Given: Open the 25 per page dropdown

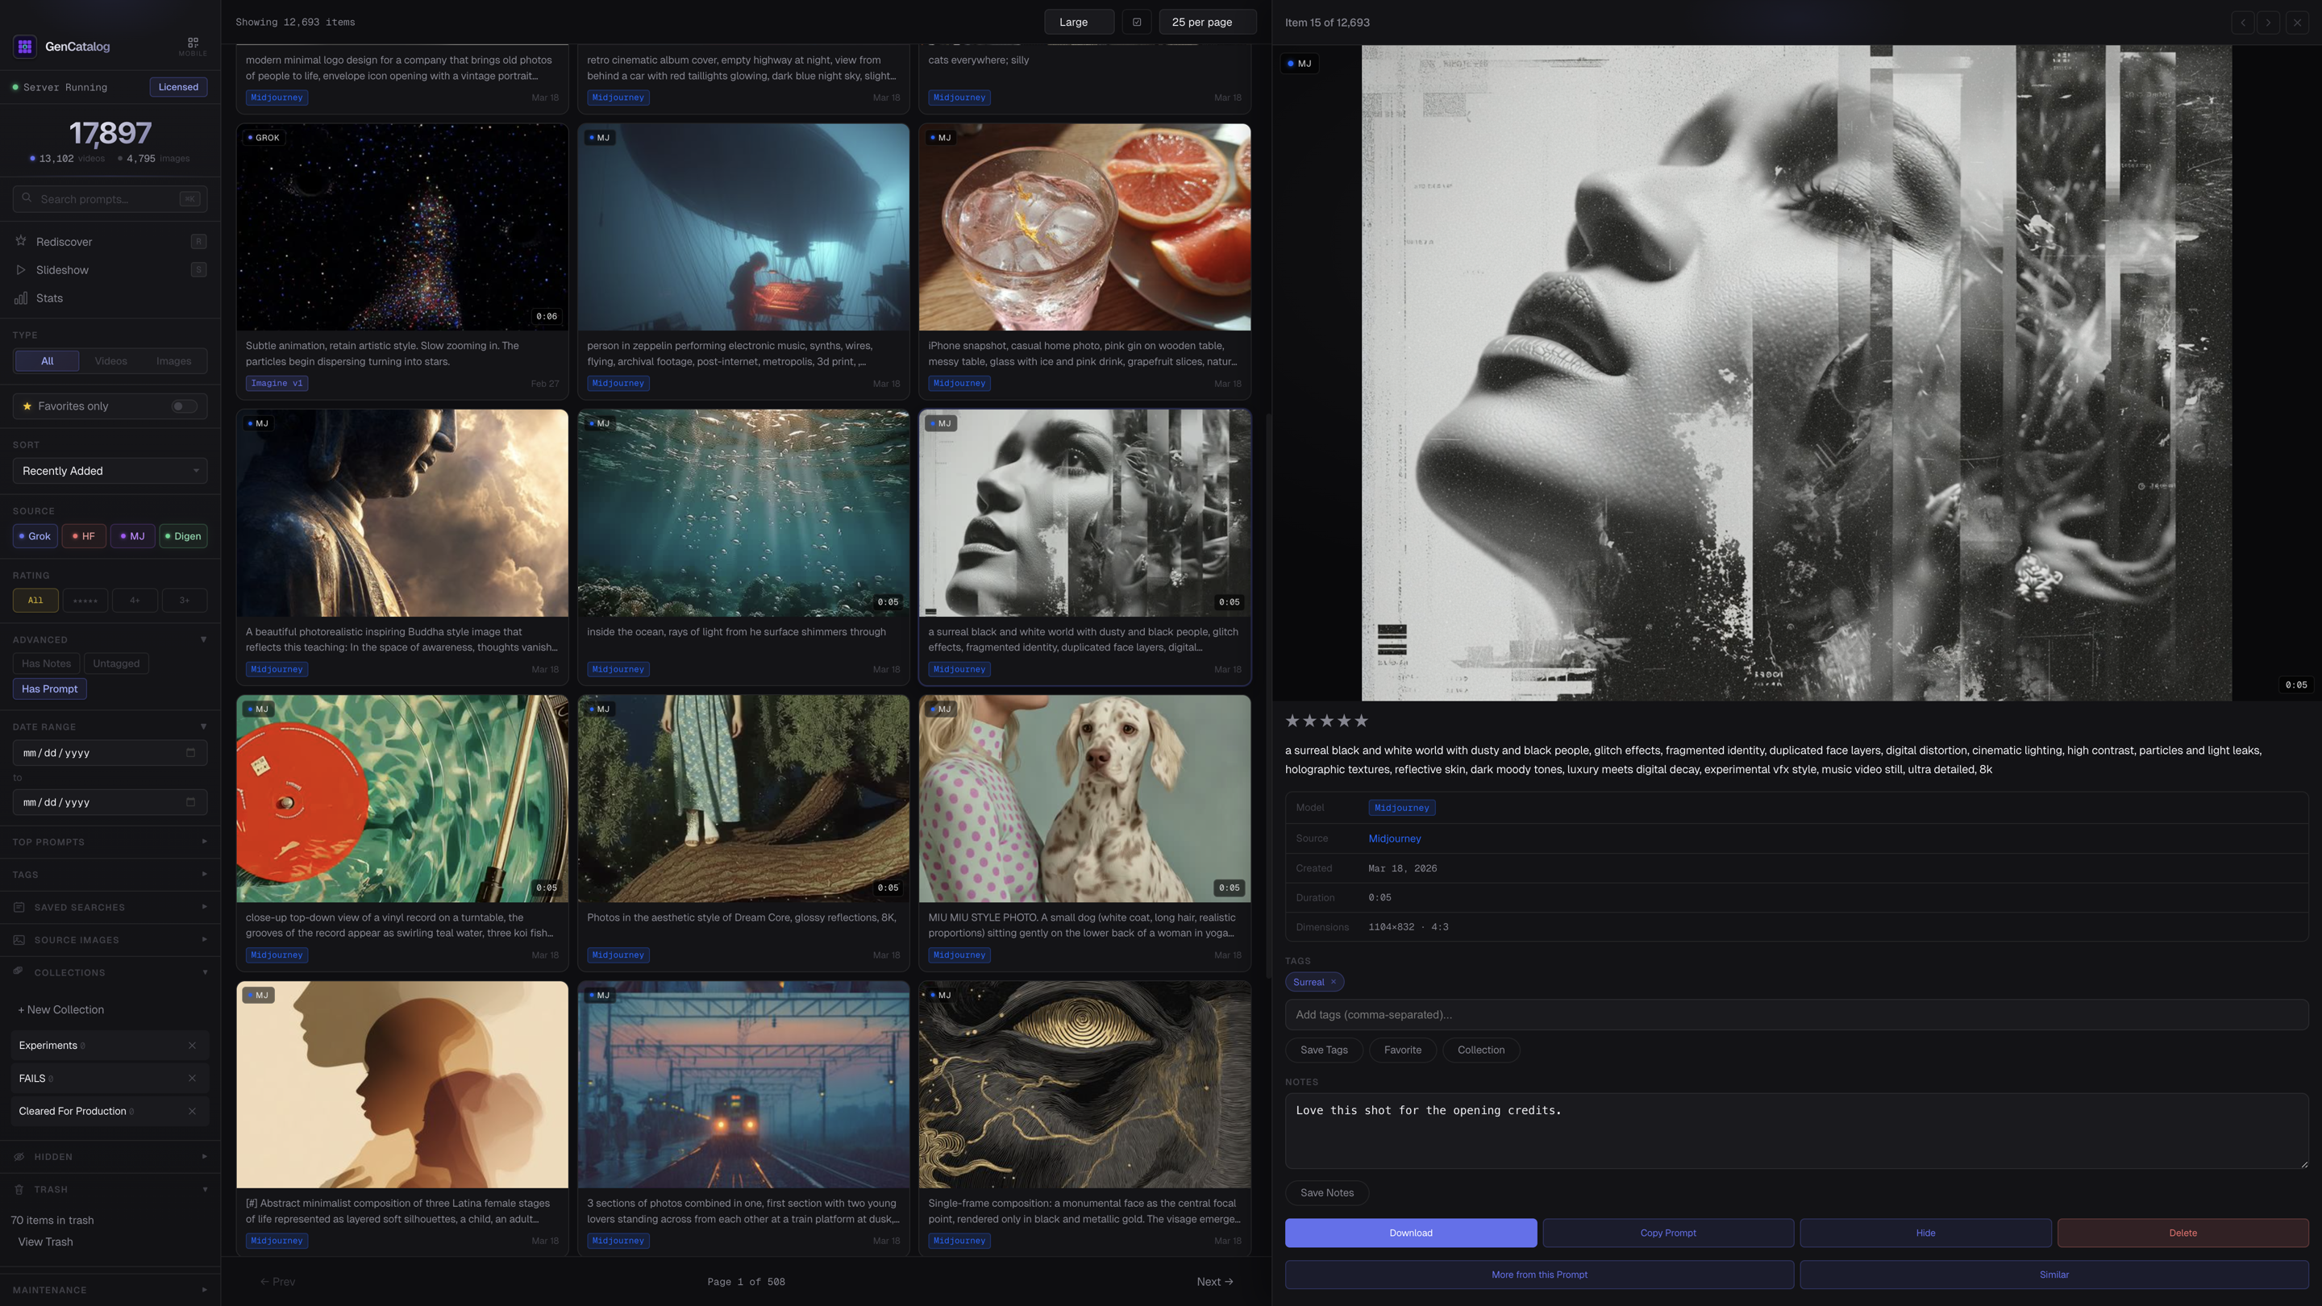Looking at the screenshot, I should click(1206, 22).
